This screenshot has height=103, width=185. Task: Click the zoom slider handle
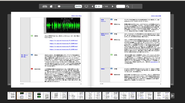pos(59,6)
